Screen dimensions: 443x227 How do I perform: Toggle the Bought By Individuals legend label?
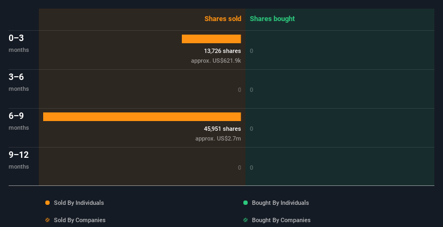pyautogui.click(x=280, y=203)
